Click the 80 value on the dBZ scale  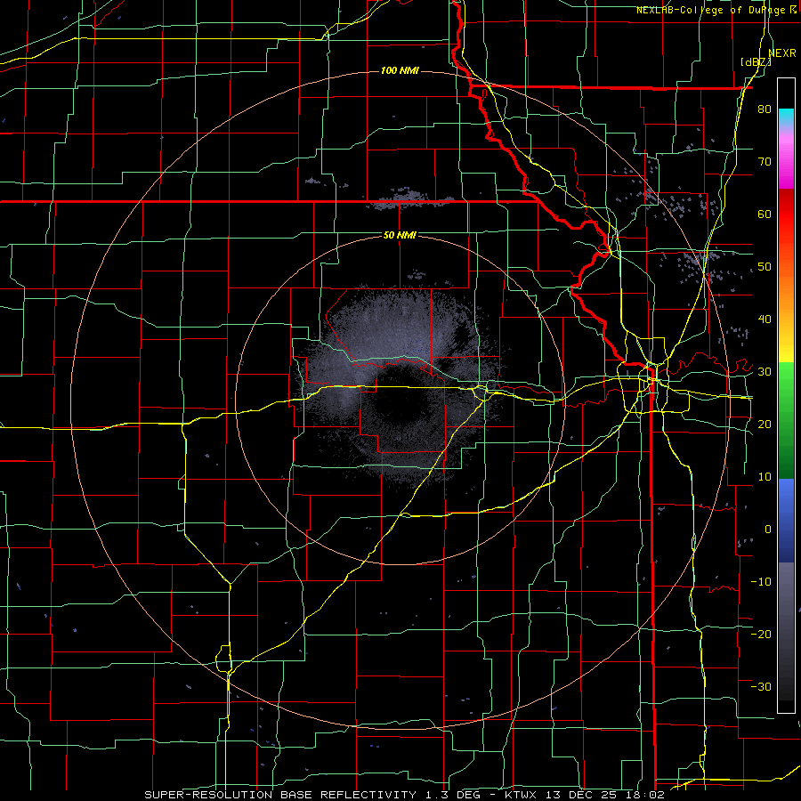765,109
